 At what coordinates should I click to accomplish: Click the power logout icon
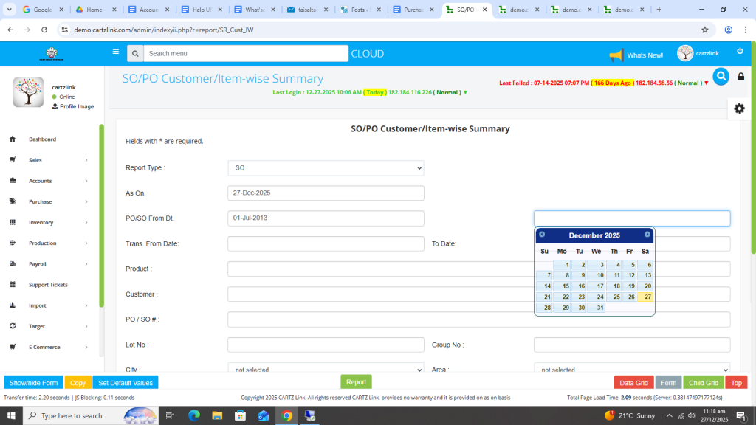point(740,52)
